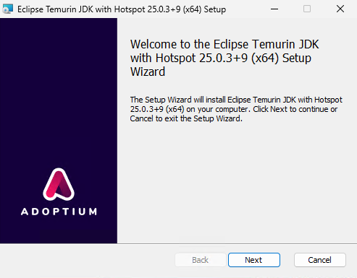
Task: Click the dark purple banner above the logo
Action: point(59,92)
